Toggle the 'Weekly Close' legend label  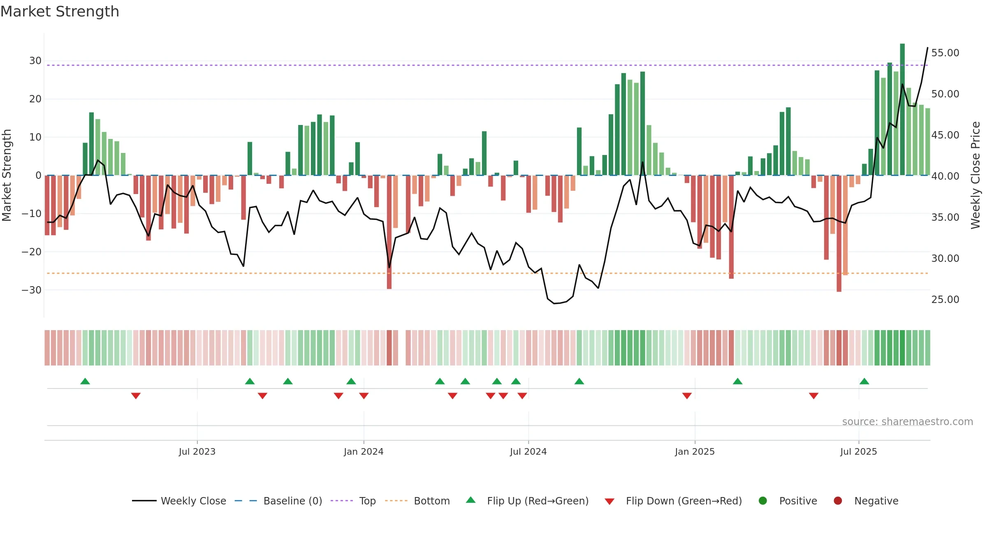coord(193,501)
